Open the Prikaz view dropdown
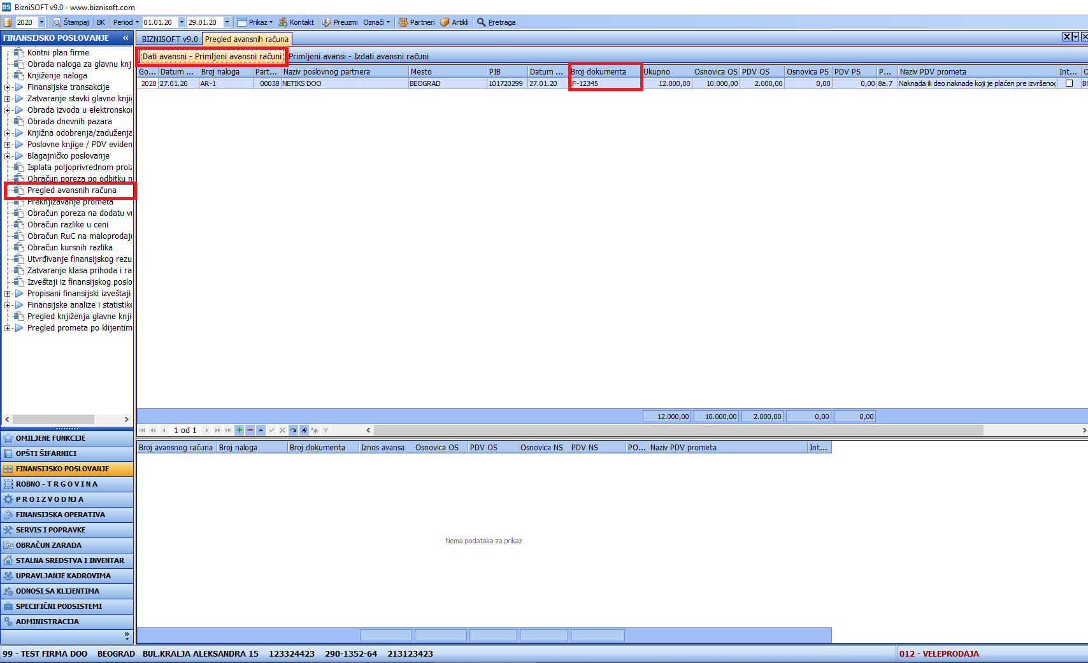The width and height of the screenshot is (1088, 663). (255, 22)
